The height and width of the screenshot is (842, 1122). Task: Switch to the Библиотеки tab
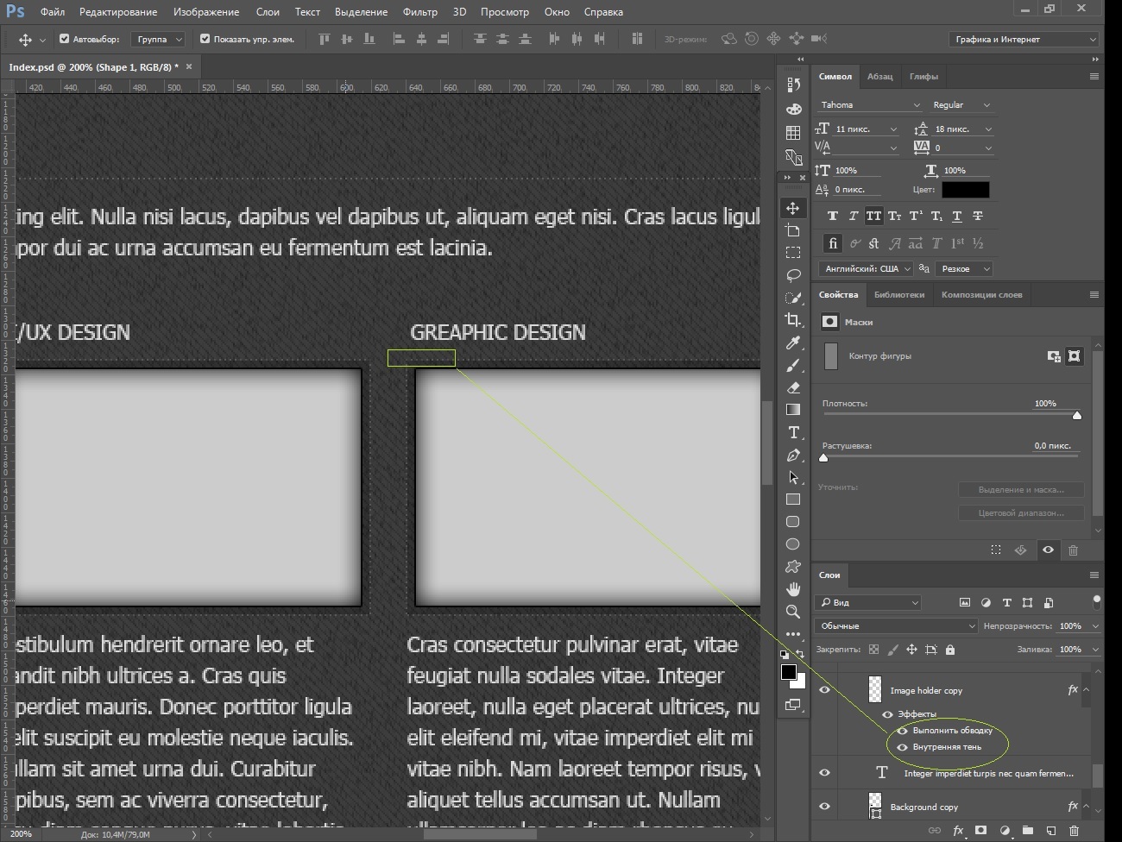pyautogui.click(x=899, y=295)
